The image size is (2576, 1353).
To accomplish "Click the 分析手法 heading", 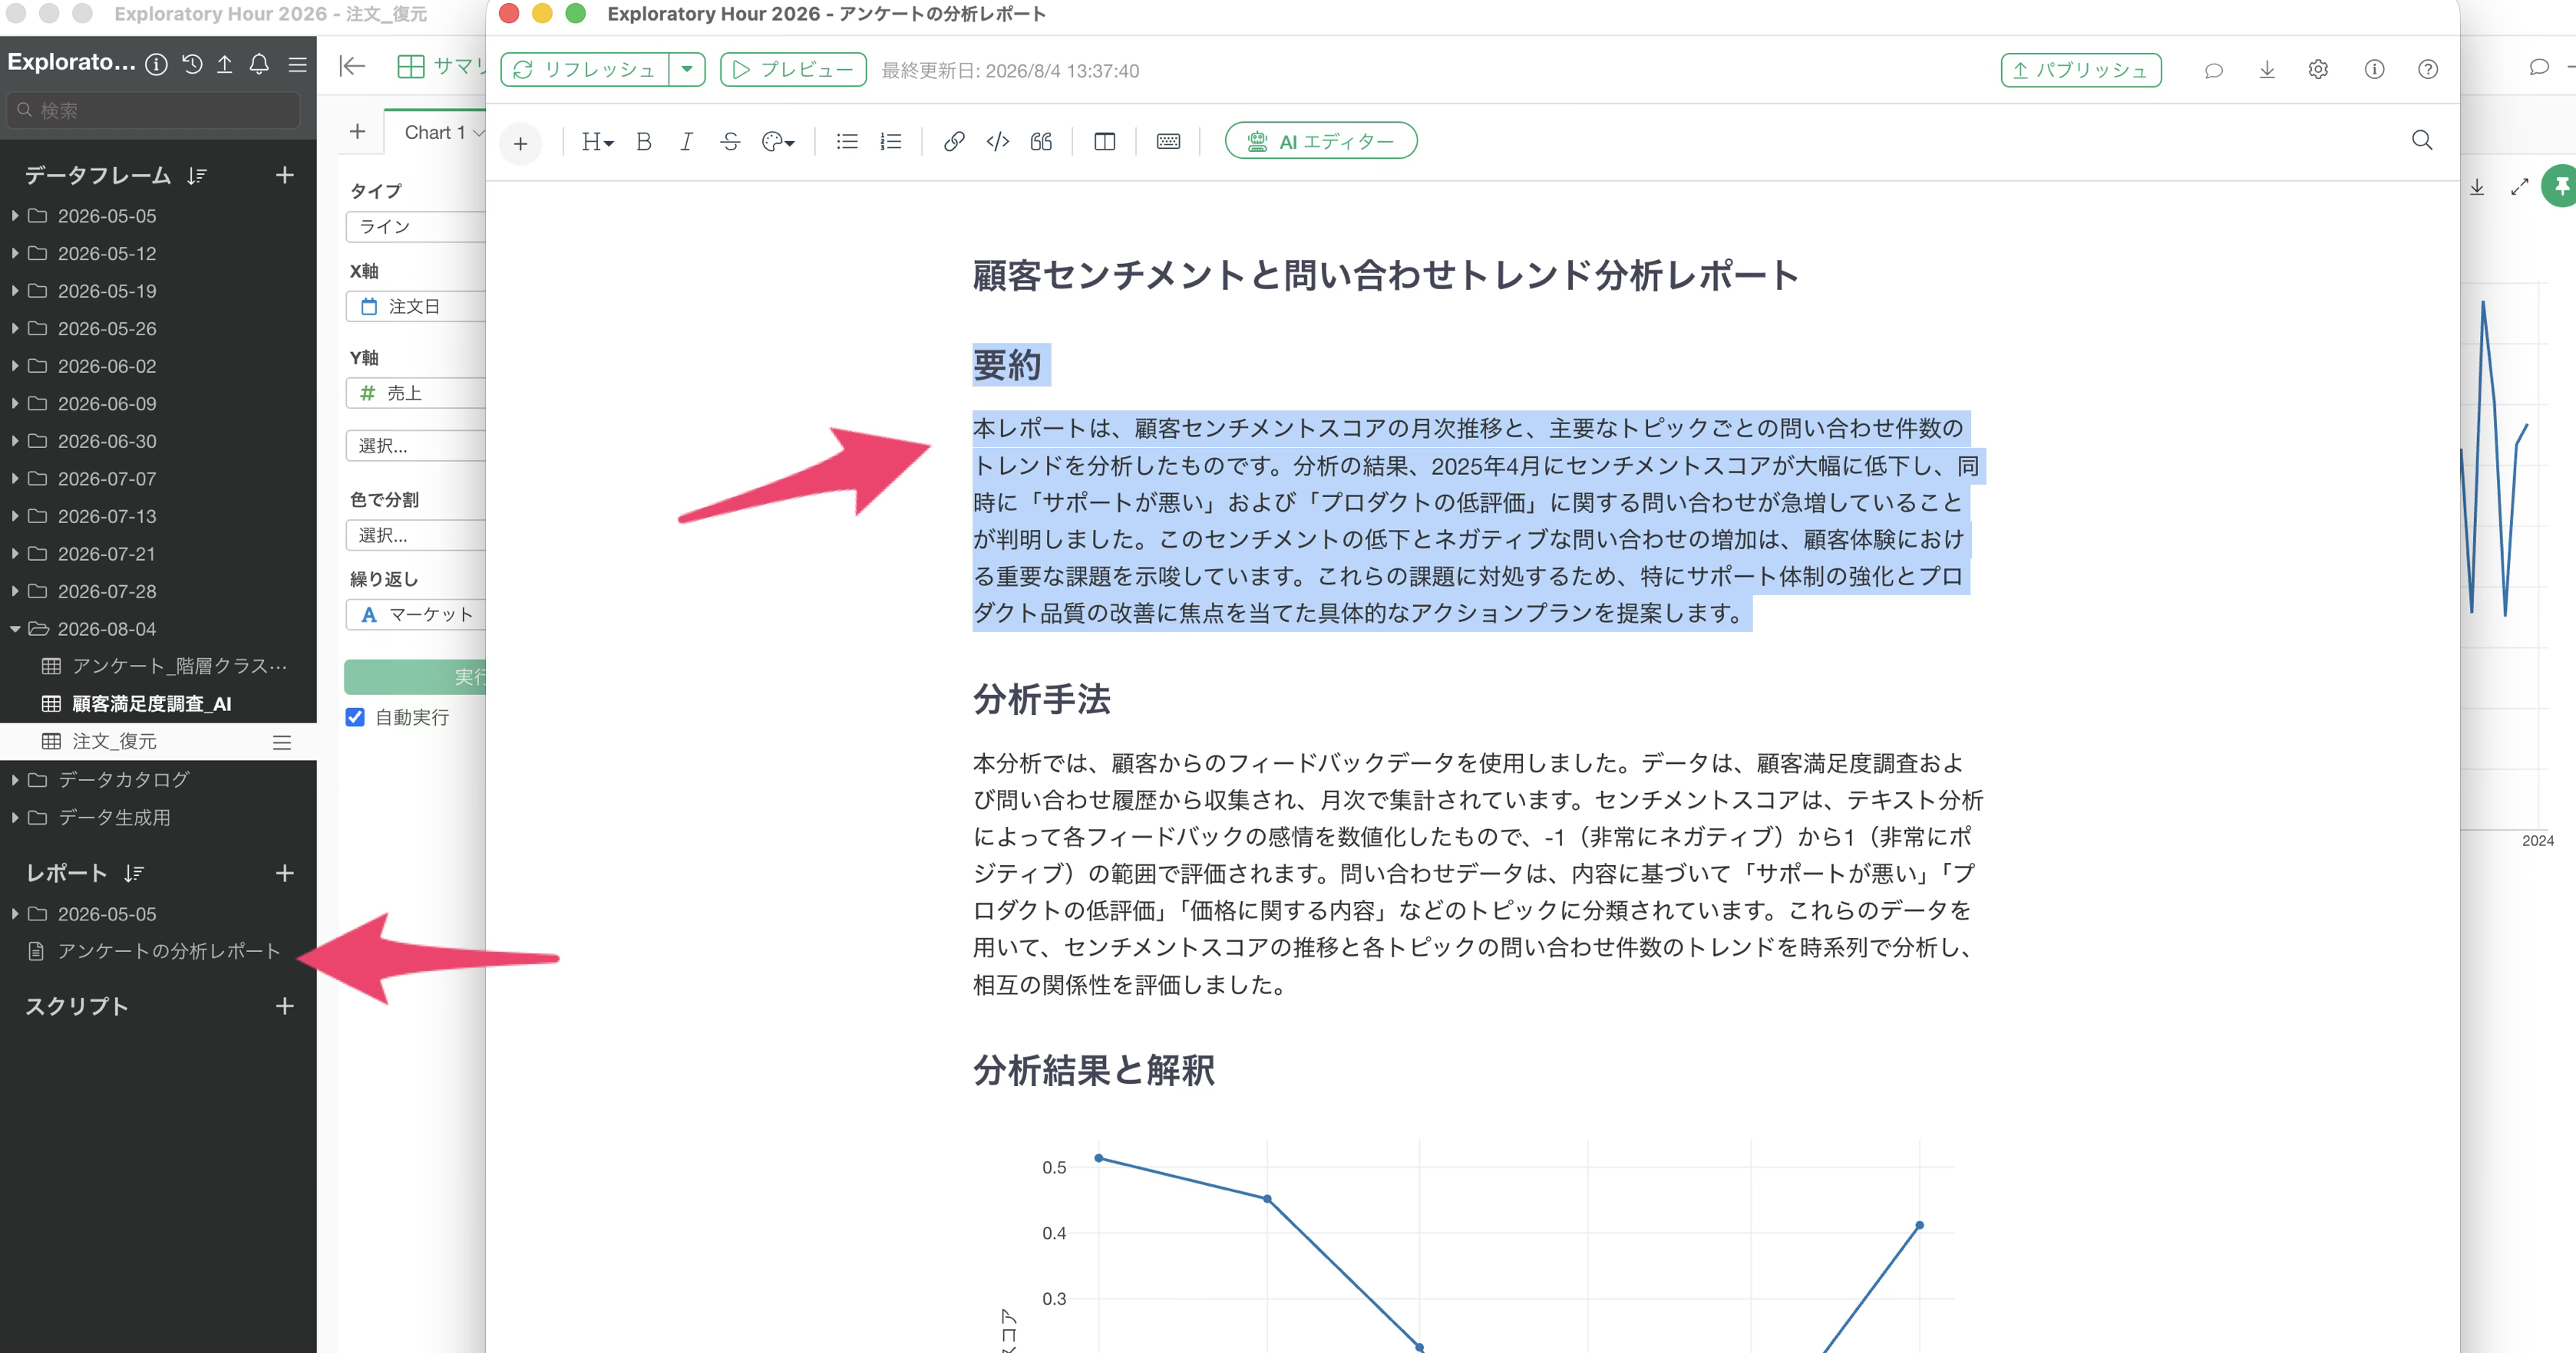I will [x=1042, y=700].
